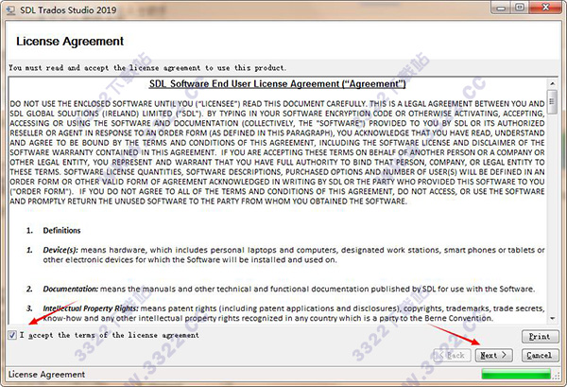The height and width of the screenshot is (387, 567).
Task: Click the Print button
Action: pos(540,336)
